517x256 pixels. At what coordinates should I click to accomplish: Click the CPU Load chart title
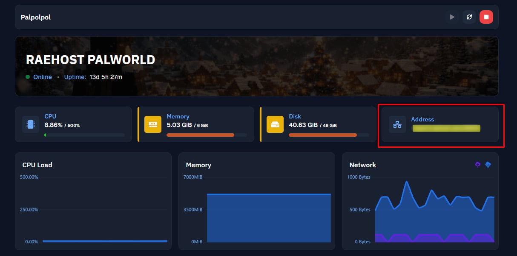37,165
